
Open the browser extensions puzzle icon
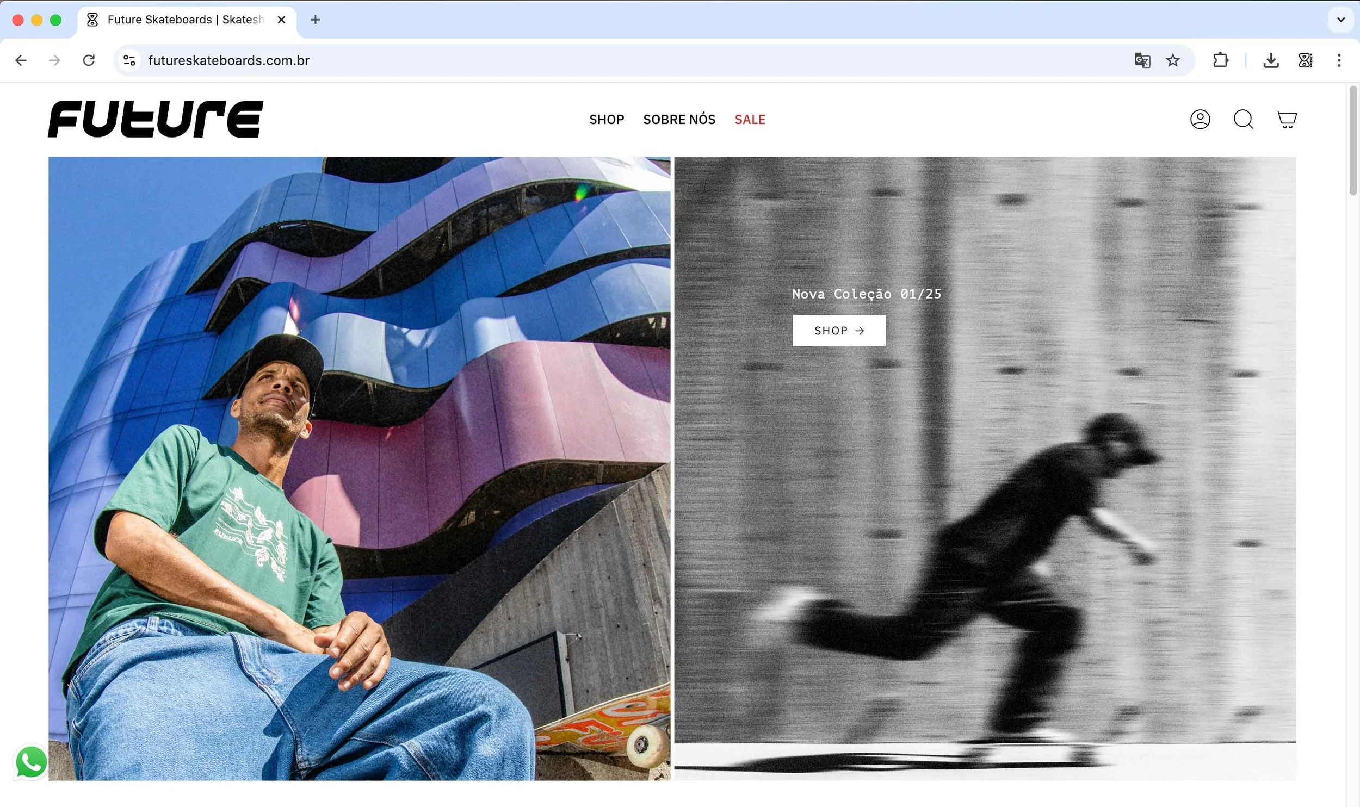1220,60
